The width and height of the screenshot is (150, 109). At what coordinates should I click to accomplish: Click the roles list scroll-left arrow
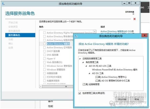pos(41,86)
